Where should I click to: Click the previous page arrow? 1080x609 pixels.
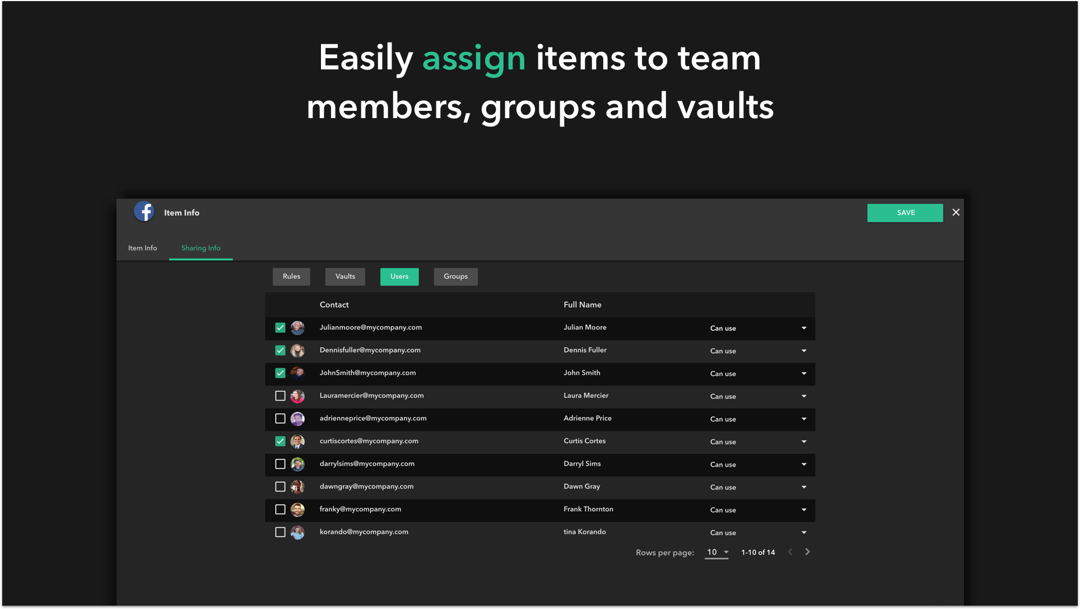pyautogui.click(x=790, y=551)
